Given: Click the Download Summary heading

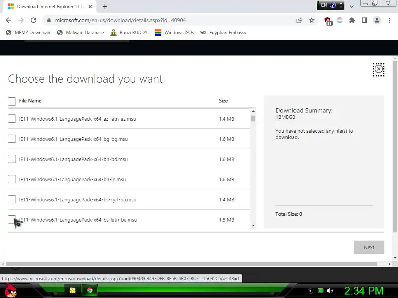Looking at the screenshot, I should tap(304, 111).
